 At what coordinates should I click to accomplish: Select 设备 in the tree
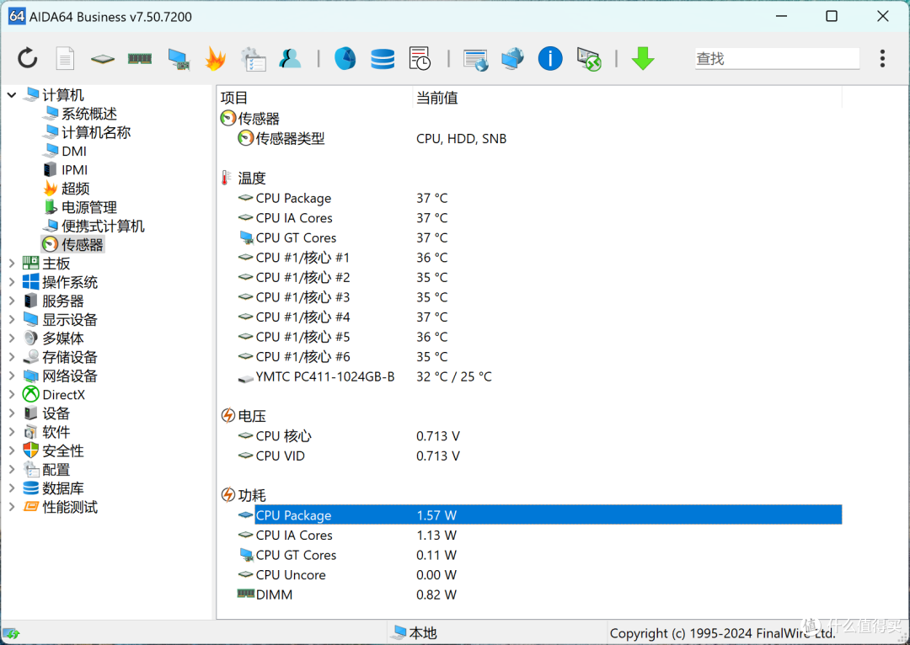(x=56, y=413)
